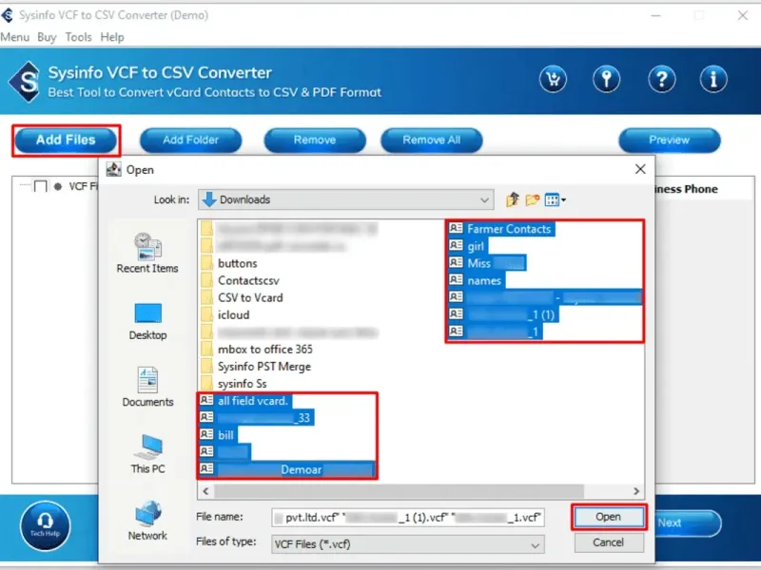Open the icloud folder

coord(225,315)
